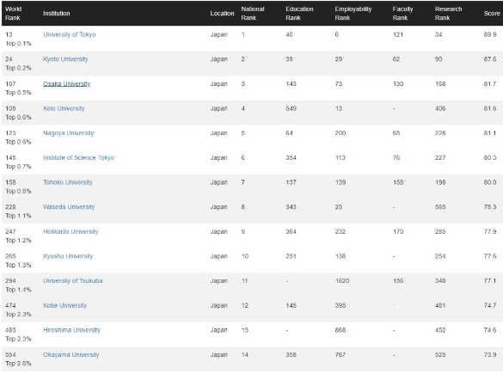Select employability rank 13 for Keio University
The width and height of the screenshot is (503, 374).
coord(339,108)
